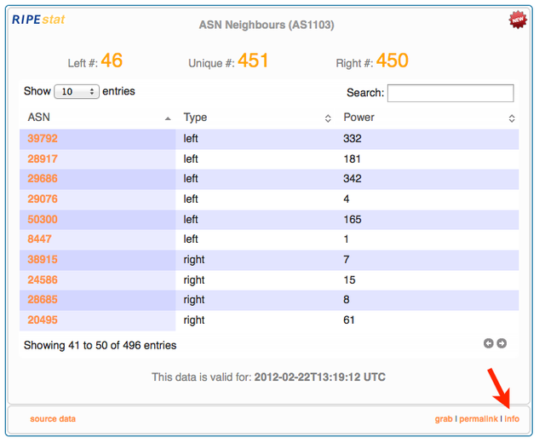Screen dimensions: 545x443
Task: Click the Type column header text
Action: point(195,118)
